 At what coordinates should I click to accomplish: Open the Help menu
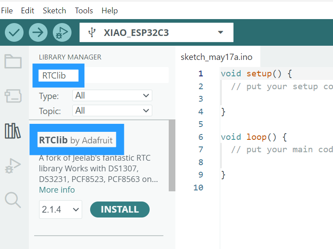[x=110, y=11]
